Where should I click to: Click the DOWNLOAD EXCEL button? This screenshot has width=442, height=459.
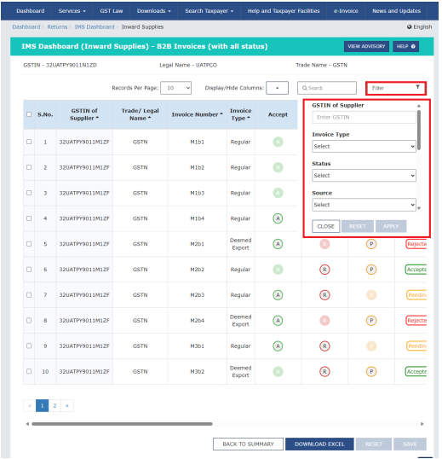tap(319, 444)
